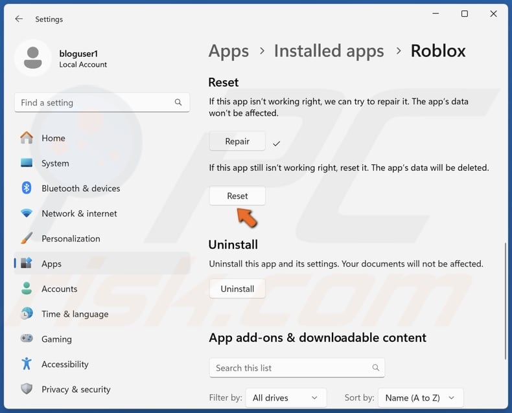512x413 pixels.
Task: Click the Reset button
Action: pyautogui.click(x=237, y=196)
